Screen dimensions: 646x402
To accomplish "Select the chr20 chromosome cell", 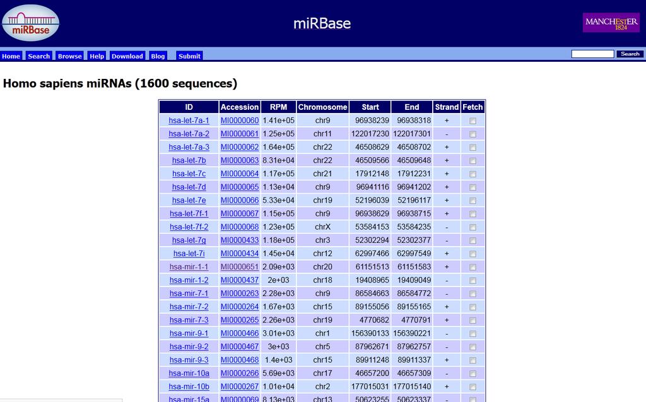I will coord(322,267).
